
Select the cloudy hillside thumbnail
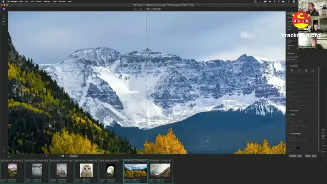[160, 170]
